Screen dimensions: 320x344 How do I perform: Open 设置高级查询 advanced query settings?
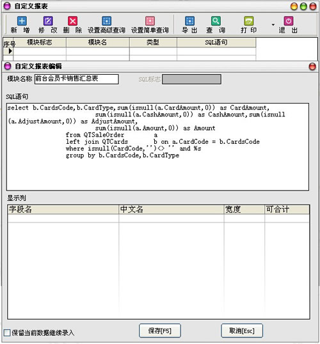tap(106, 21)
